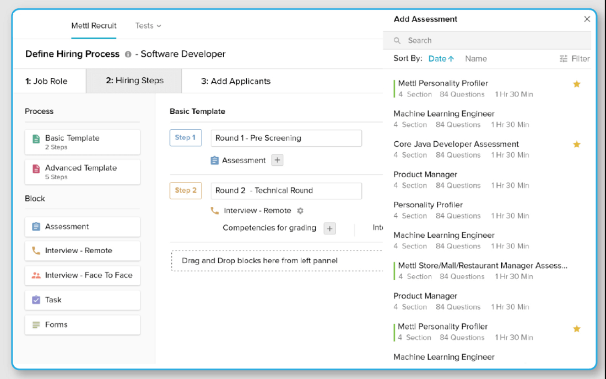The width and height of the screenshot is (606, 379).
Task: Favorite the Core Java Developer Assessment star
Action: pyautogui.click(x=577, y=144)
